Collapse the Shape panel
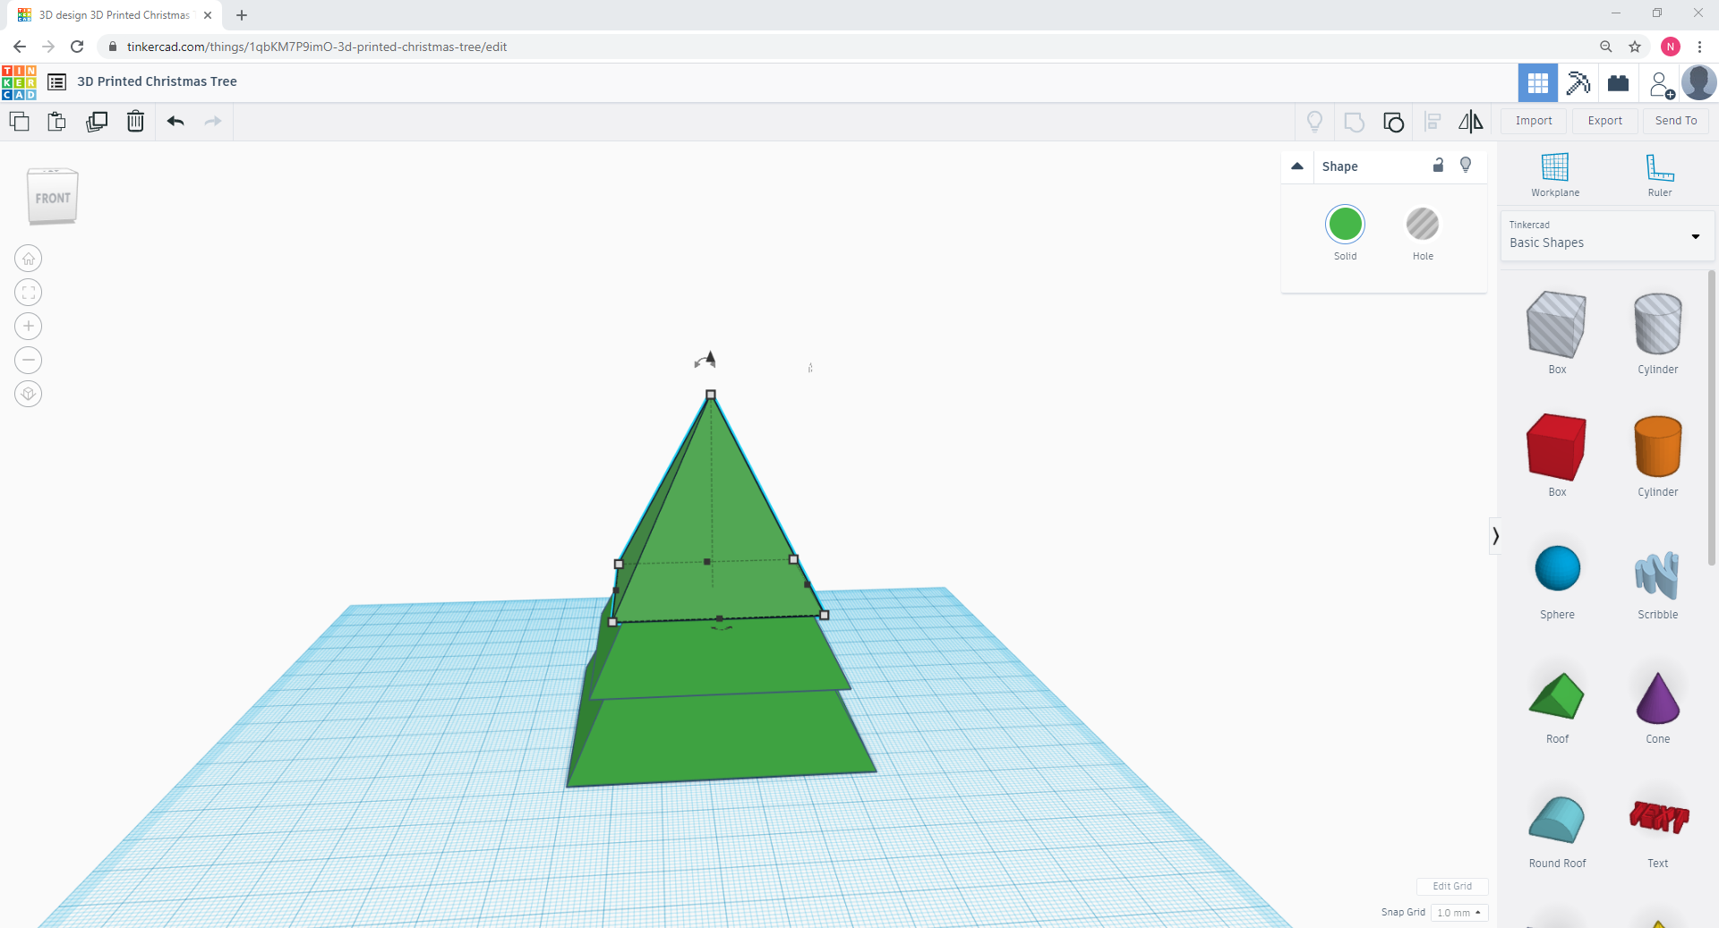The image size is (1719, 928). [x=1297, y=166]
